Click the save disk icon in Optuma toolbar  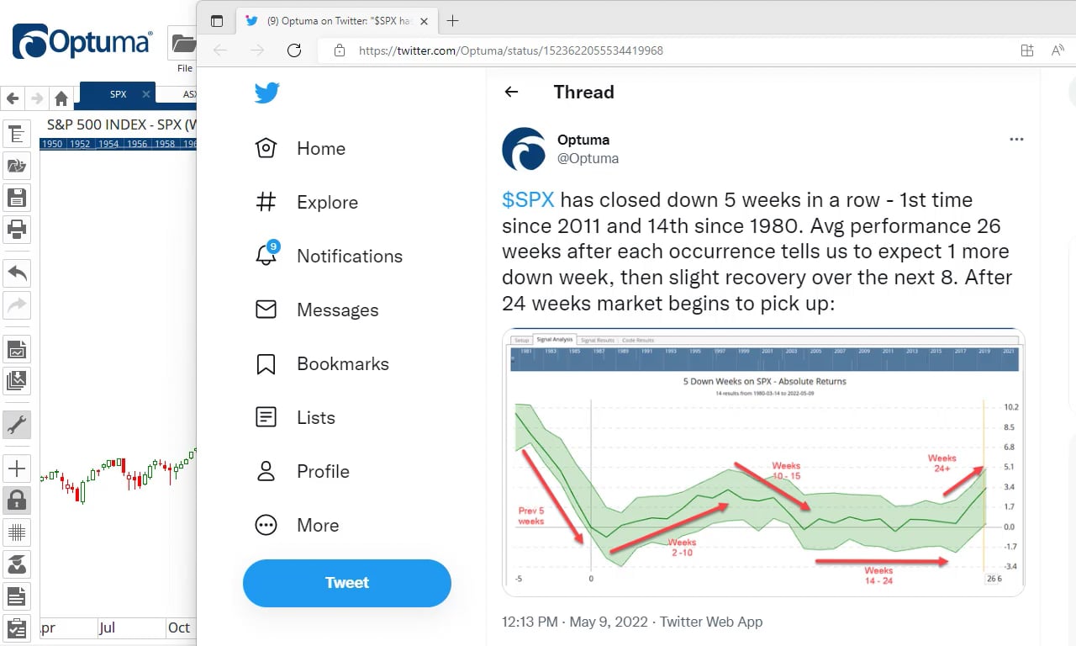pos(17,198)
